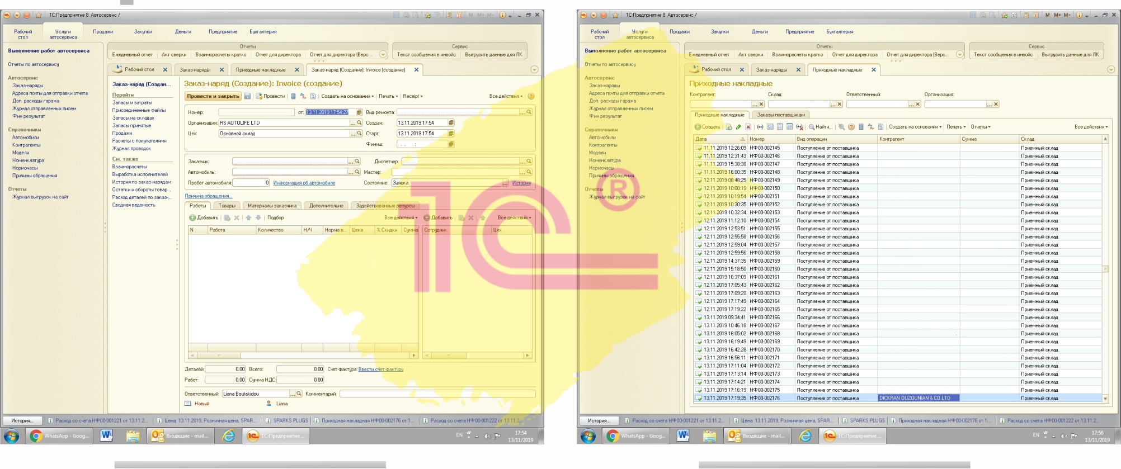Click the Ввести счет-фактуру link
Image resolution: width=1121 pixels, height=469 pixels.
click(x=380, y=369)
